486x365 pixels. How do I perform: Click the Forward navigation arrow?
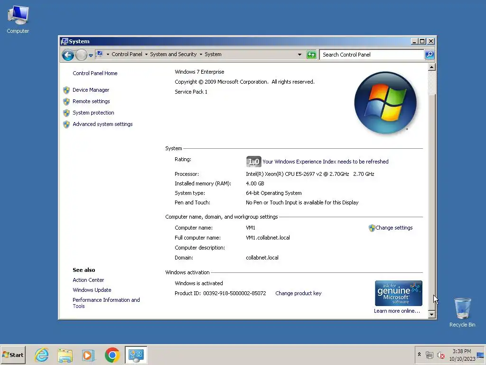coord(81,55)
